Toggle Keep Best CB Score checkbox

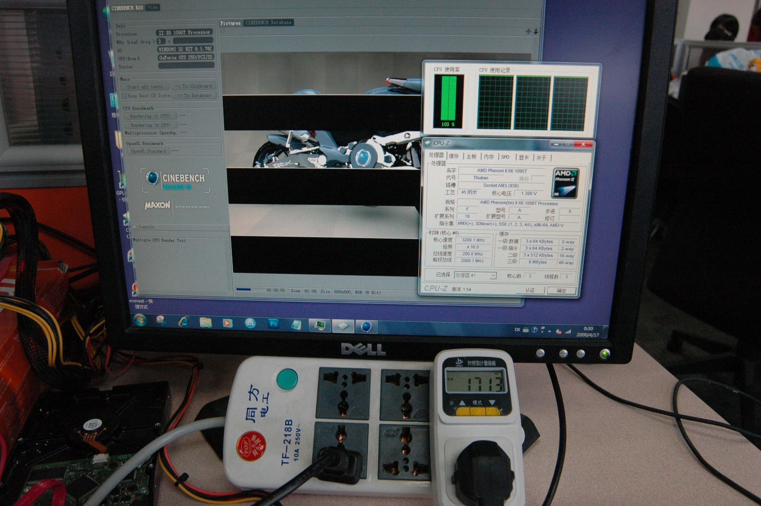[x=124, y=96]
